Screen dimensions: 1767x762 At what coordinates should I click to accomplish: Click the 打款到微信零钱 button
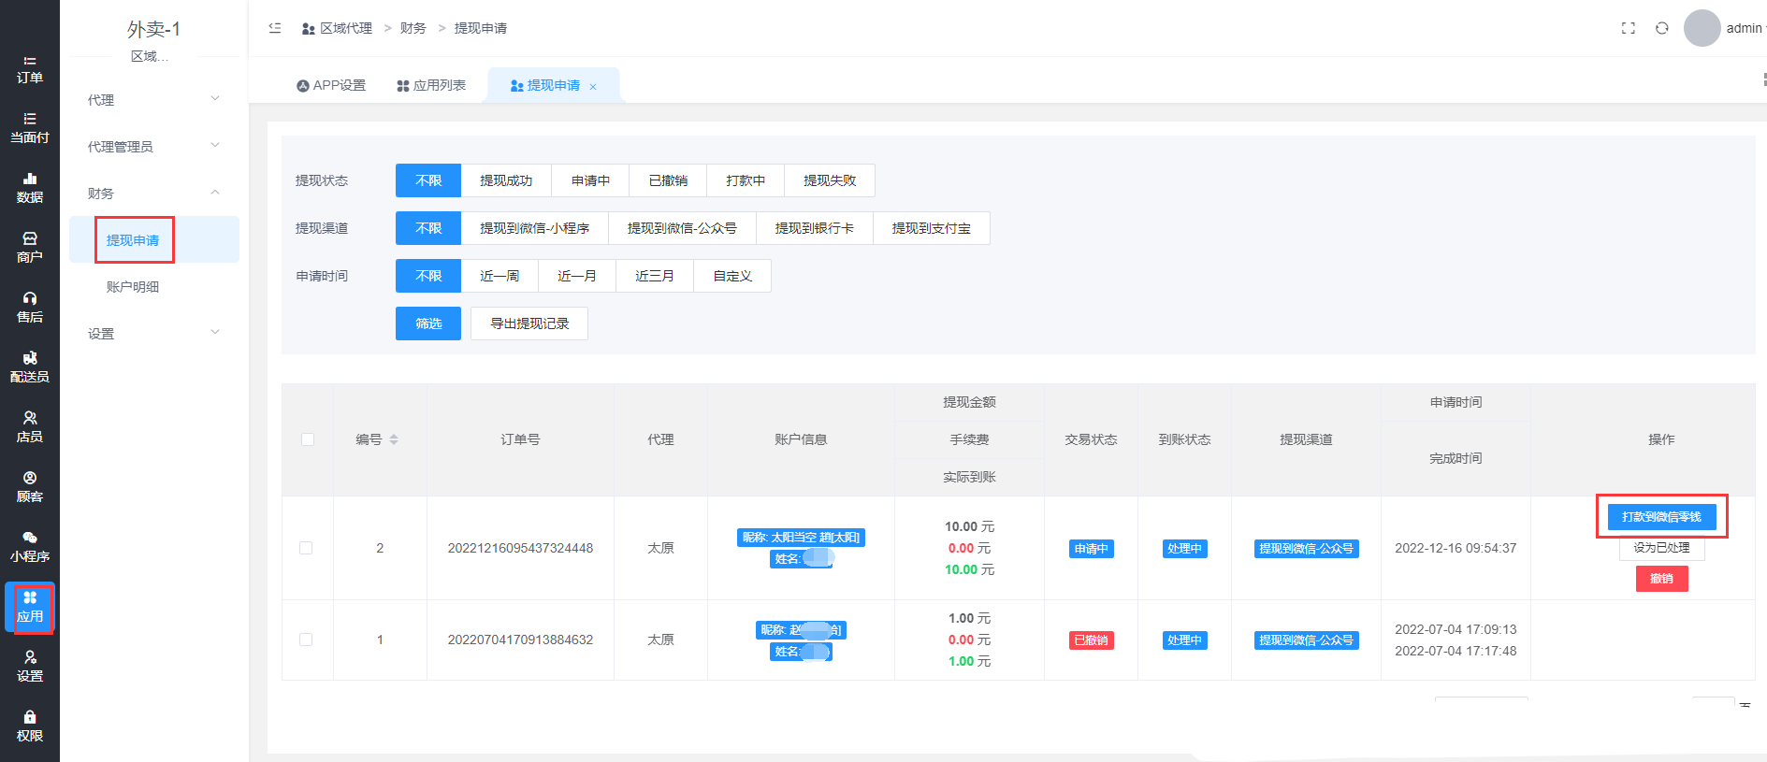[x=1661, y=517]
